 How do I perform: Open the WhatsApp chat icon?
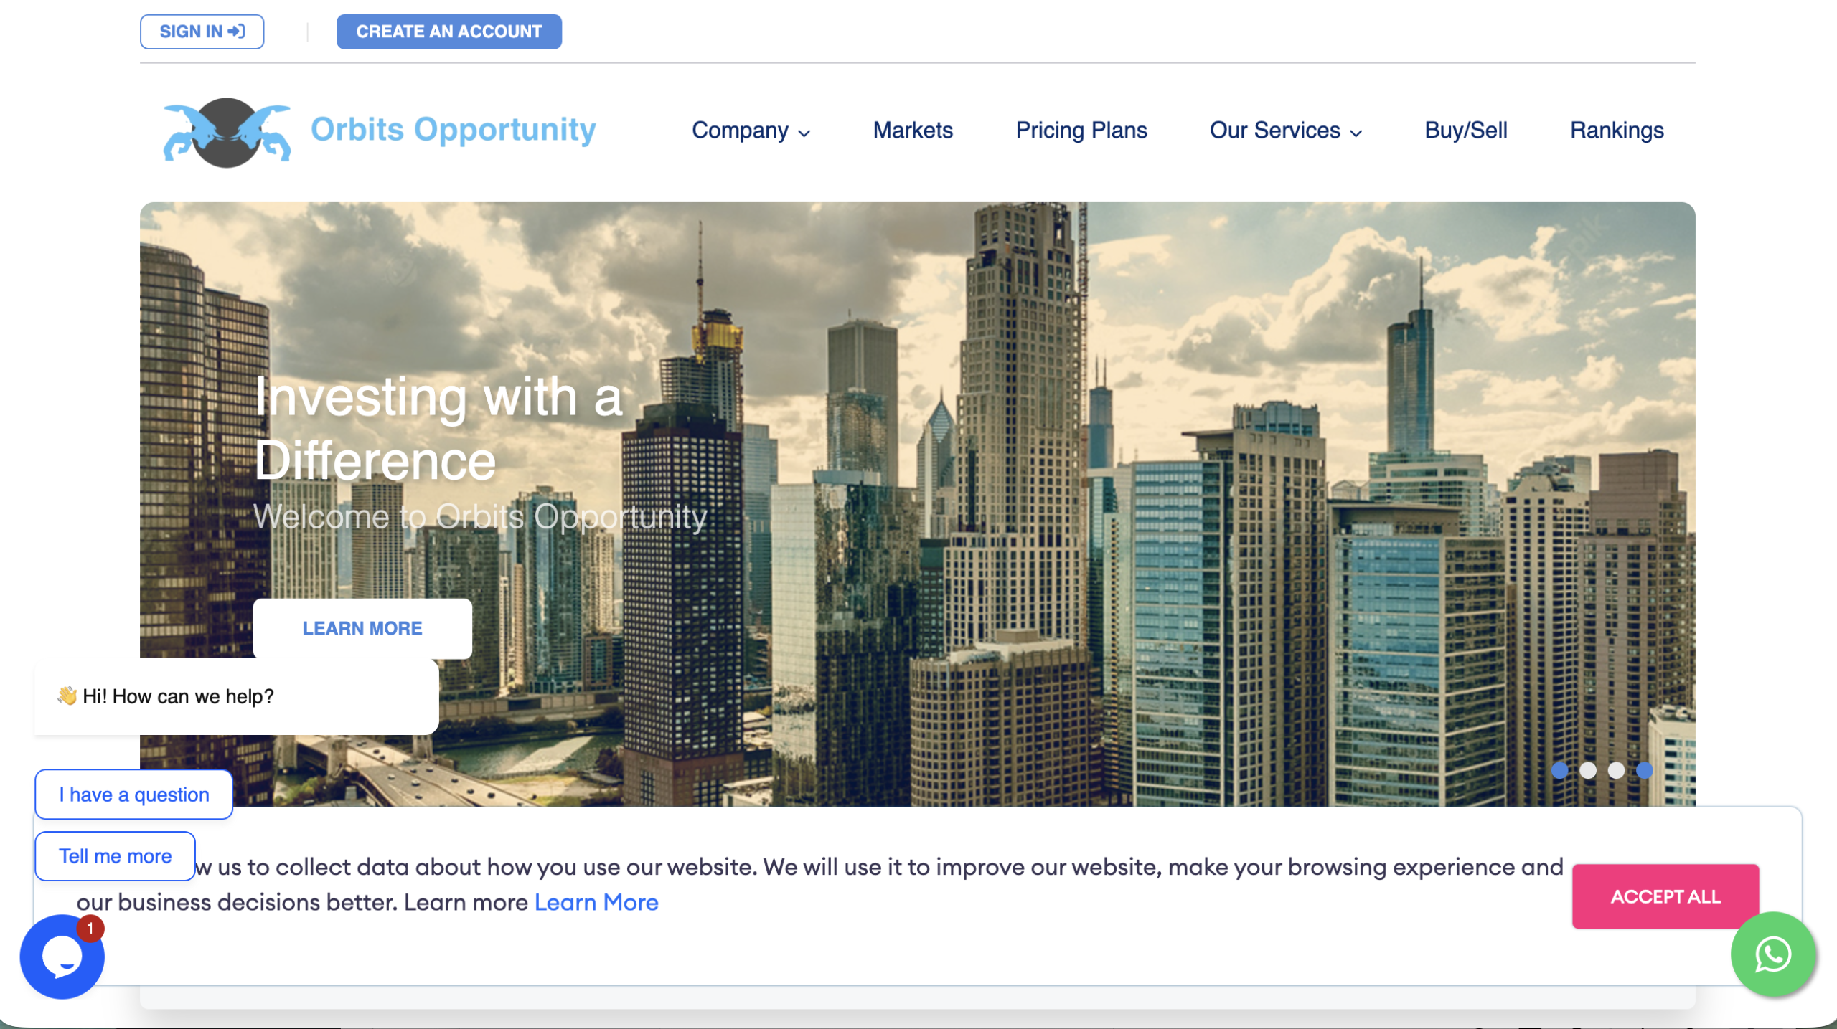[x=1772, y=954]
